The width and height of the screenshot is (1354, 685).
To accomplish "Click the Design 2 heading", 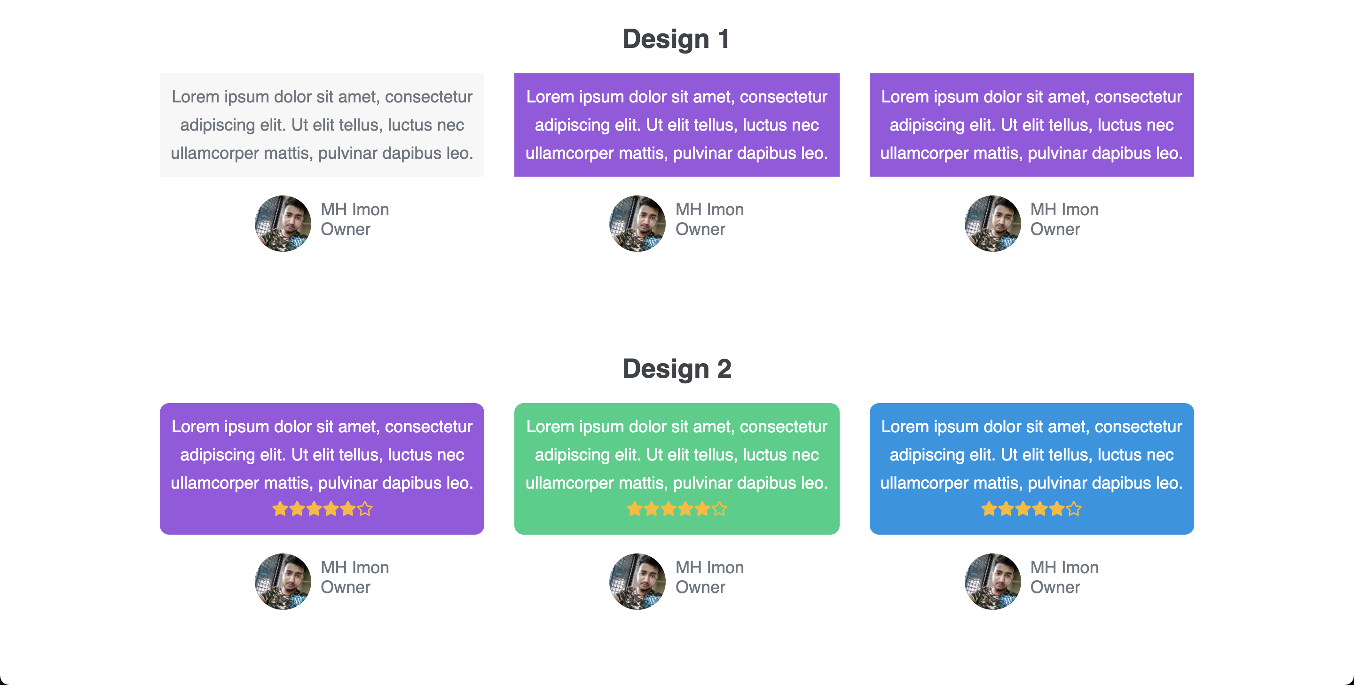I will tap(677, 368).
